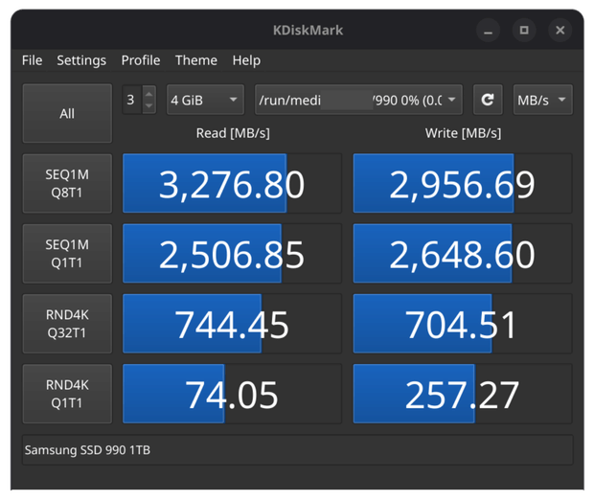This screenshot has height=501, width=594.
Task: Click the SEQ1M Q1T1 write result 2,648.60
Action: (463, 253)
